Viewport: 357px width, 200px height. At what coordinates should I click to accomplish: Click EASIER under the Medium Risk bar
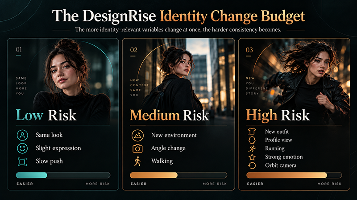tap(139, 184)
